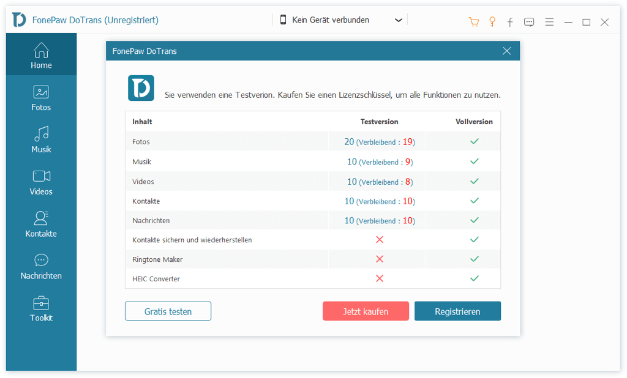627x378 pixels.
Task: Click the green checkmark in Fotos row
Action: (475, 141)
